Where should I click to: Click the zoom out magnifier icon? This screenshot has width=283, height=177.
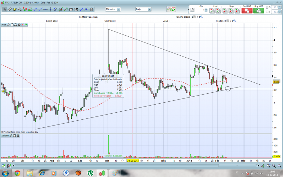pos(274,166)
